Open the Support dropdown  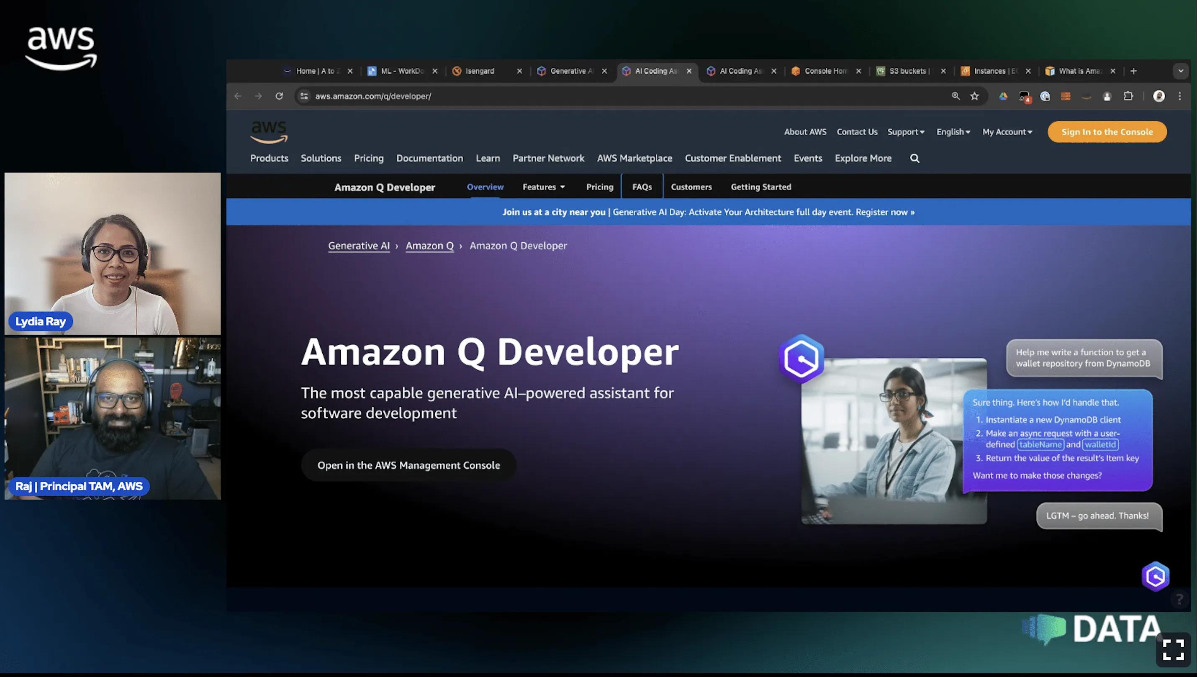click(906, 132)
